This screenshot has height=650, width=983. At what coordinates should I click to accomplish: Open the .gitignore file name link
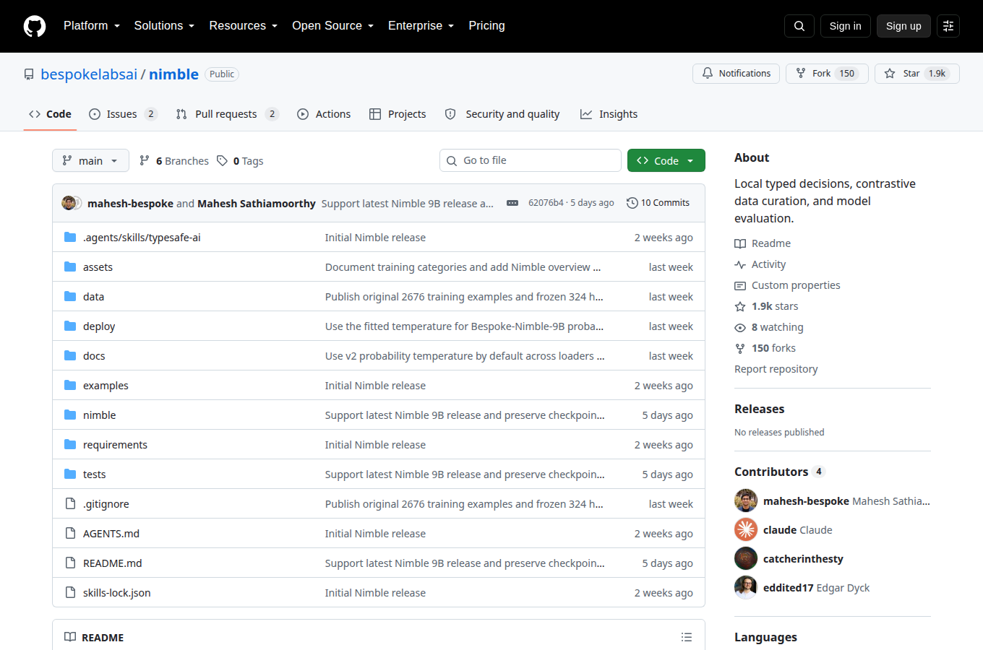(106, 503)
